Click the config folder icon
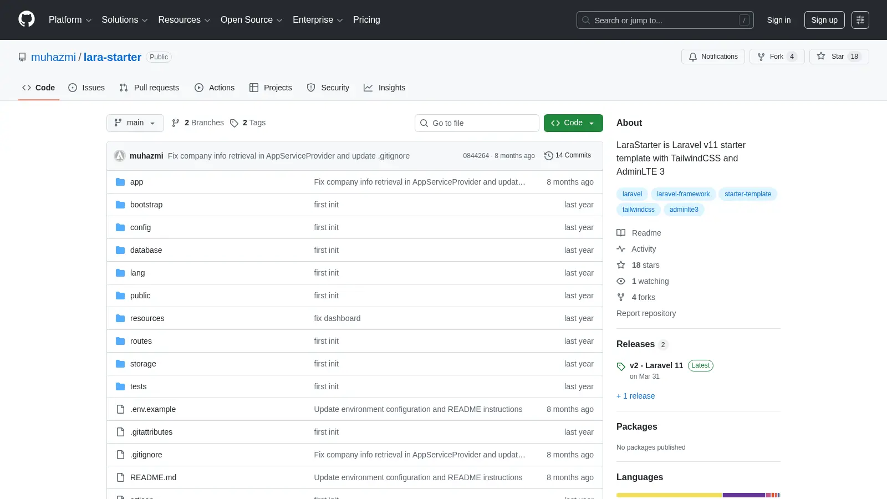The height and width of the screenshot is (499, 887). tap(120, 227)
